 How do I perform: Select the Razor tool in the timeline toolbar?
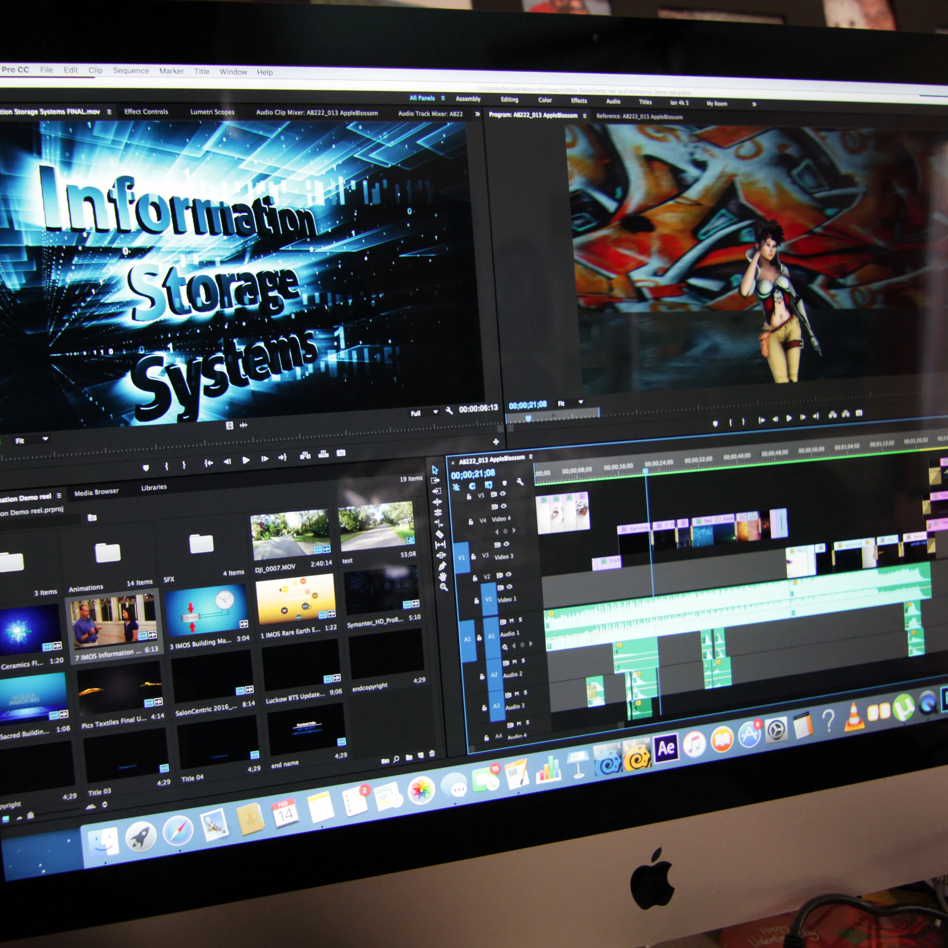(439, 534)
